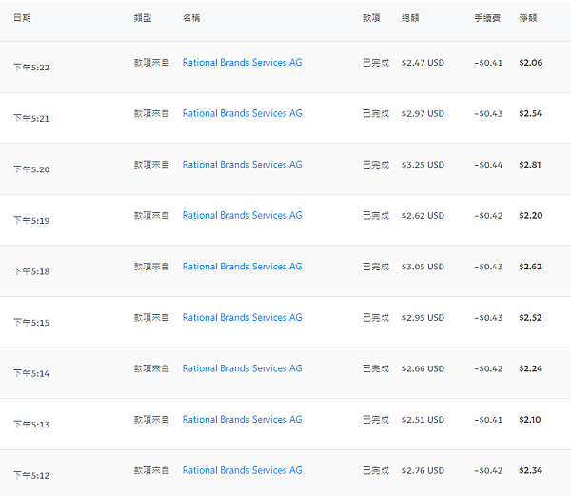Click the fee -$0.42 in 下午5:19 row

click(488, 215)
